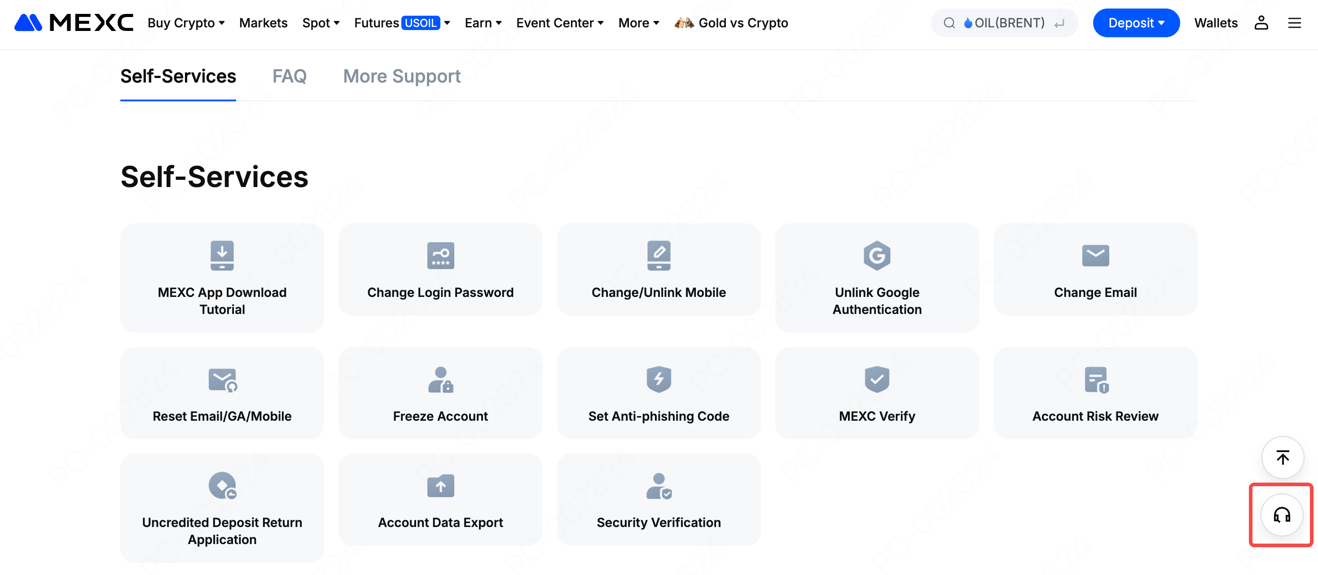Click the Change Login Password key icon
1318x575 pixels.
440,256
